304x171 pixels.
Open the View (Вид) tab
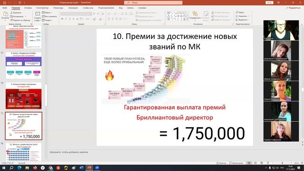[x=121, y=8]
